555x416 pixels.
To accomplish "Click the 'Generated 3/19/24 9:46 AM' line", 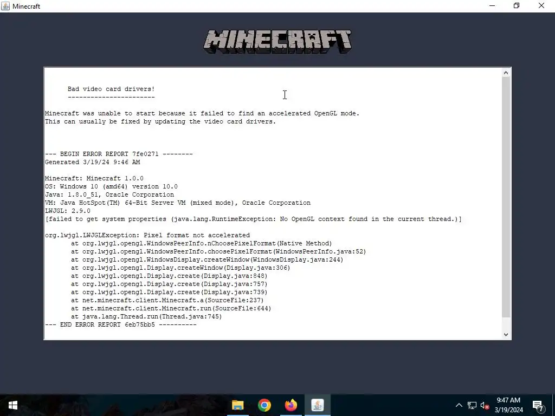I will (92, 162).
